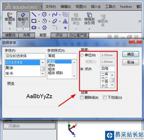Viewport: 144px width, 140px height.
Task: Click the 等距实体 offset entities tool
Action: coord(103,20)
